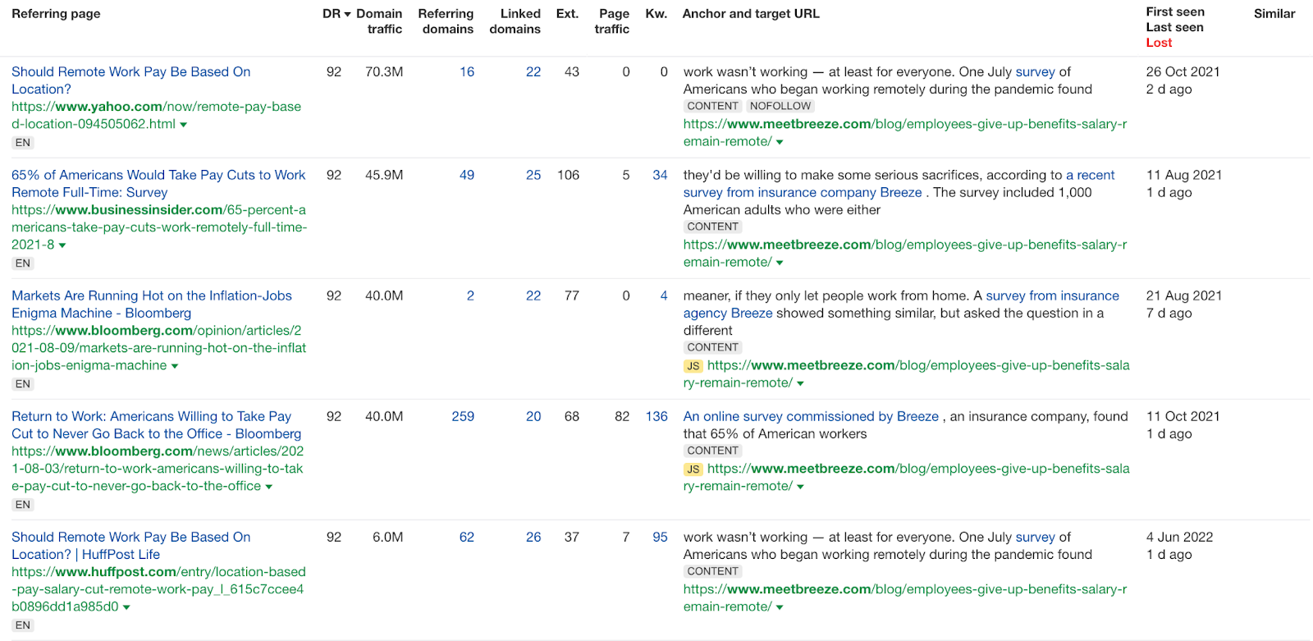Open meetbreeze.com target URL in HuffPost row
This screenshot has width=1313, height=641.
(x=905, y=598)
